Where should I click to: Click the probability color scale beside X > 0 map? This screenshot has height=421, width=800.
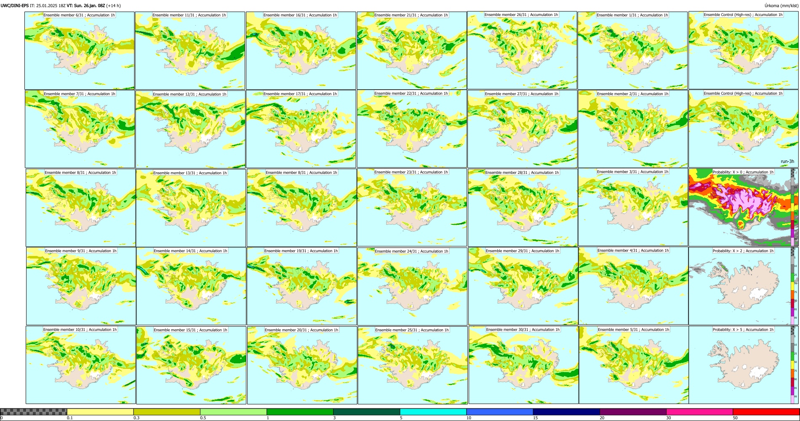click(x=793, y=207)
